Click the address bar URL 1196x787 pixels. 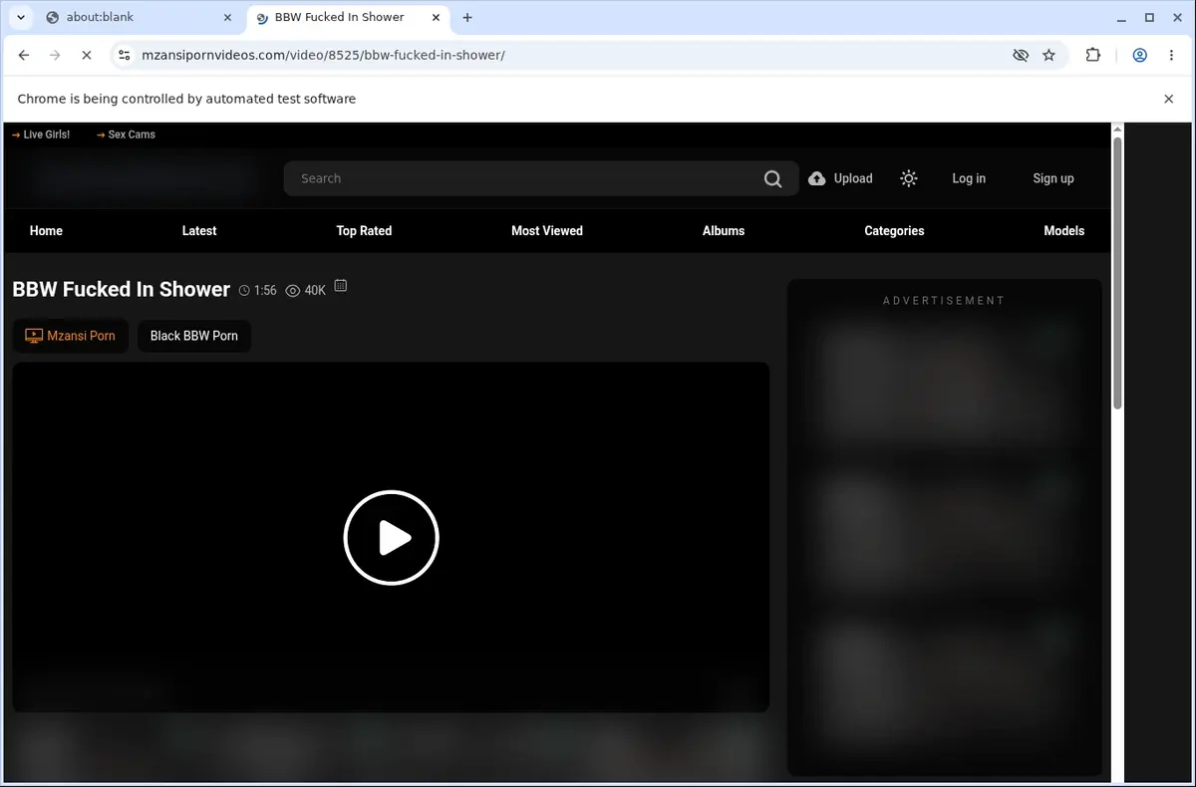coord(323,56)
